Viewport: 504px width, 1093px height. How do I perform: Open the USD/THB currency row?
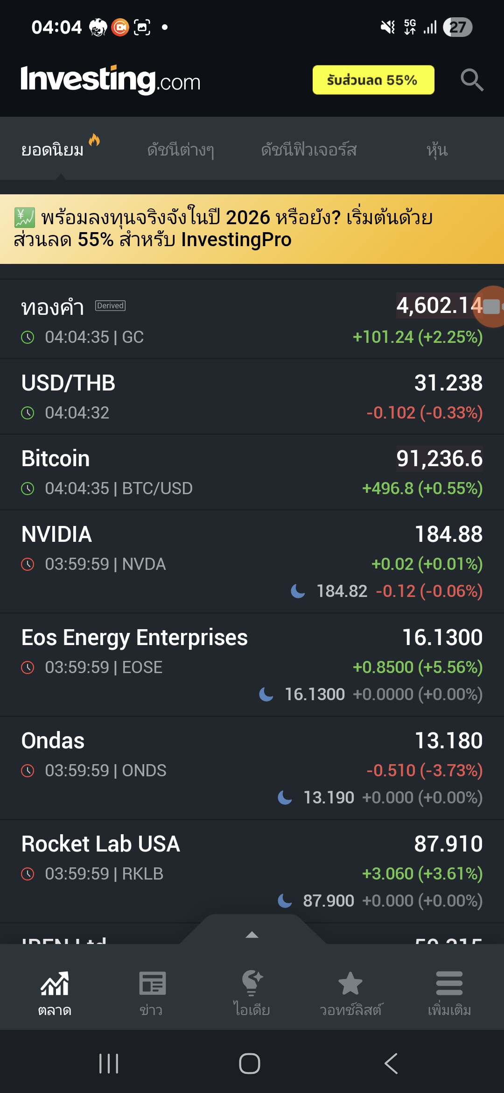pos(252,397)
